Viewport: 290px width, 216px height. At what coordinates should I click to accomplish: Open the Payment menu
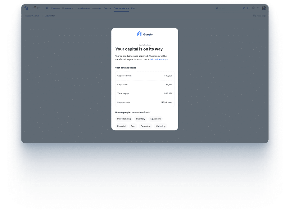[x=107, y=8]
